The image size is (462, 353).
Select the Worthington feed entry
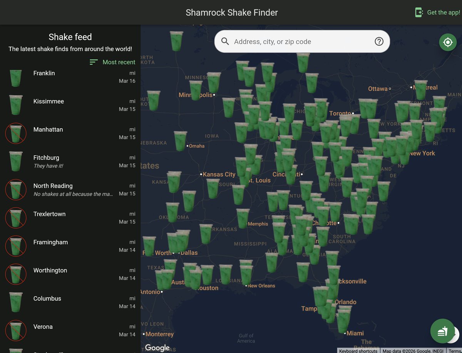[x=70, y=274]
